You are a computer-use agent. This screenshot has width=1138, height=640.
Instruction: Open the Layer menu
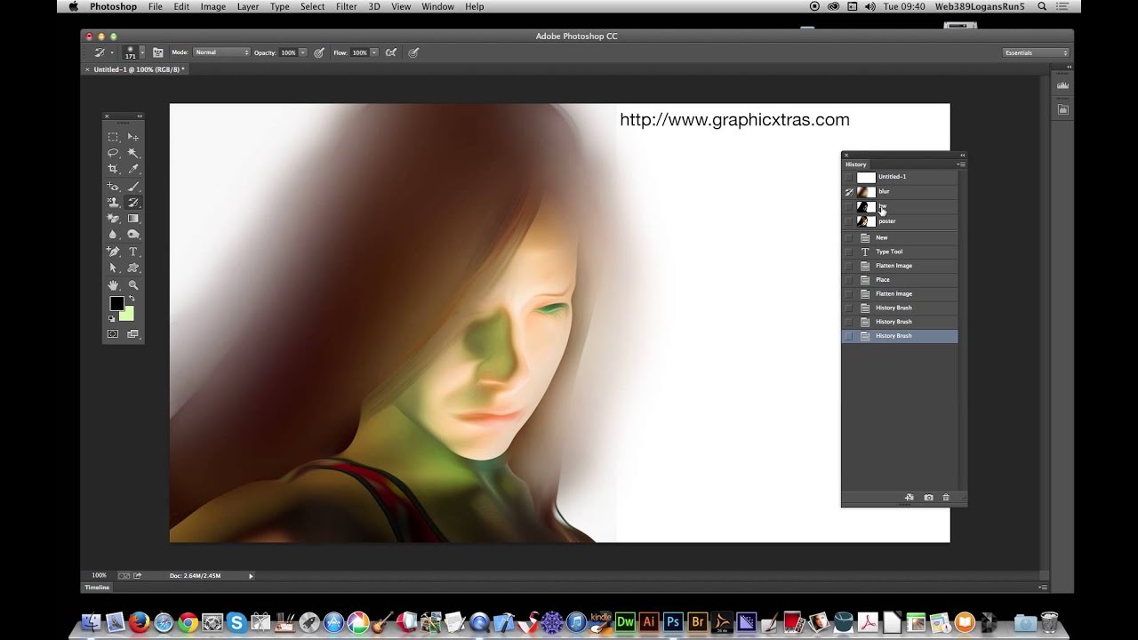pos(248,6)
